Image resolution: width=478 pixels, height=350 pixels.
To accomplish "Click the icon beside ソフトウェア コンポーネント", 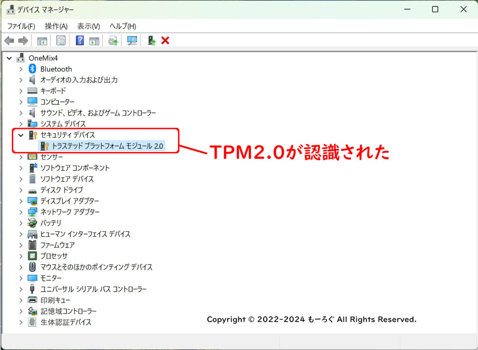I will [x=33, y=168].
